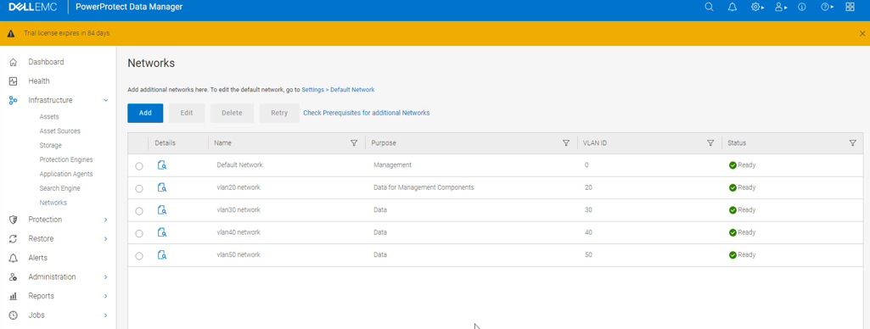Click Ready status of vlan50 network
The image size is (870, 329).
(x=743, y=254)
